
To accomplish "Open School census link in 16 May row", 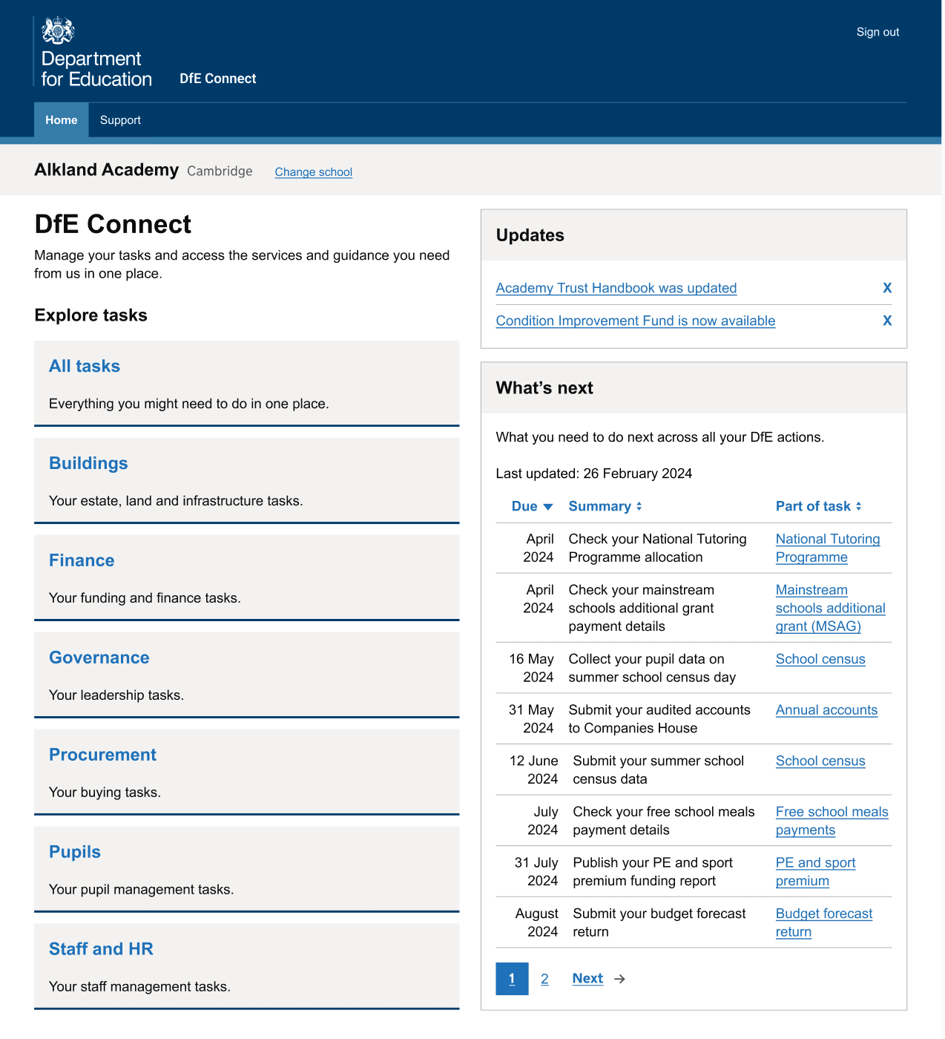I will click(820, 659).
